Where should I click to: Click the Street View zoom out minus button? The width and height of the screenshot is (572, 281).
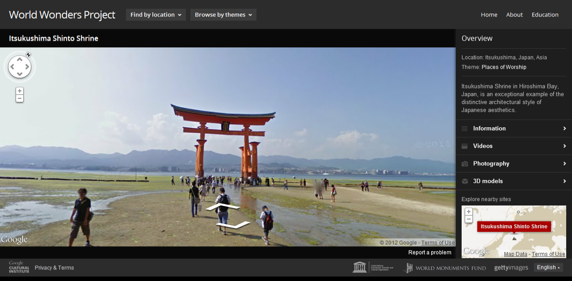(x=20, y=98)
